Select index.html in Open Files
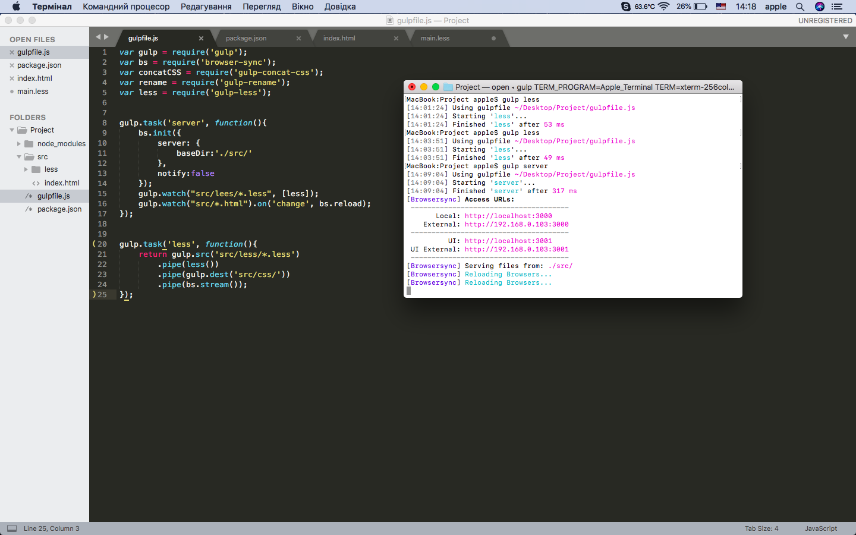This screenshot has height=535, width=856. pyautogui.click(x=34, y=78)
